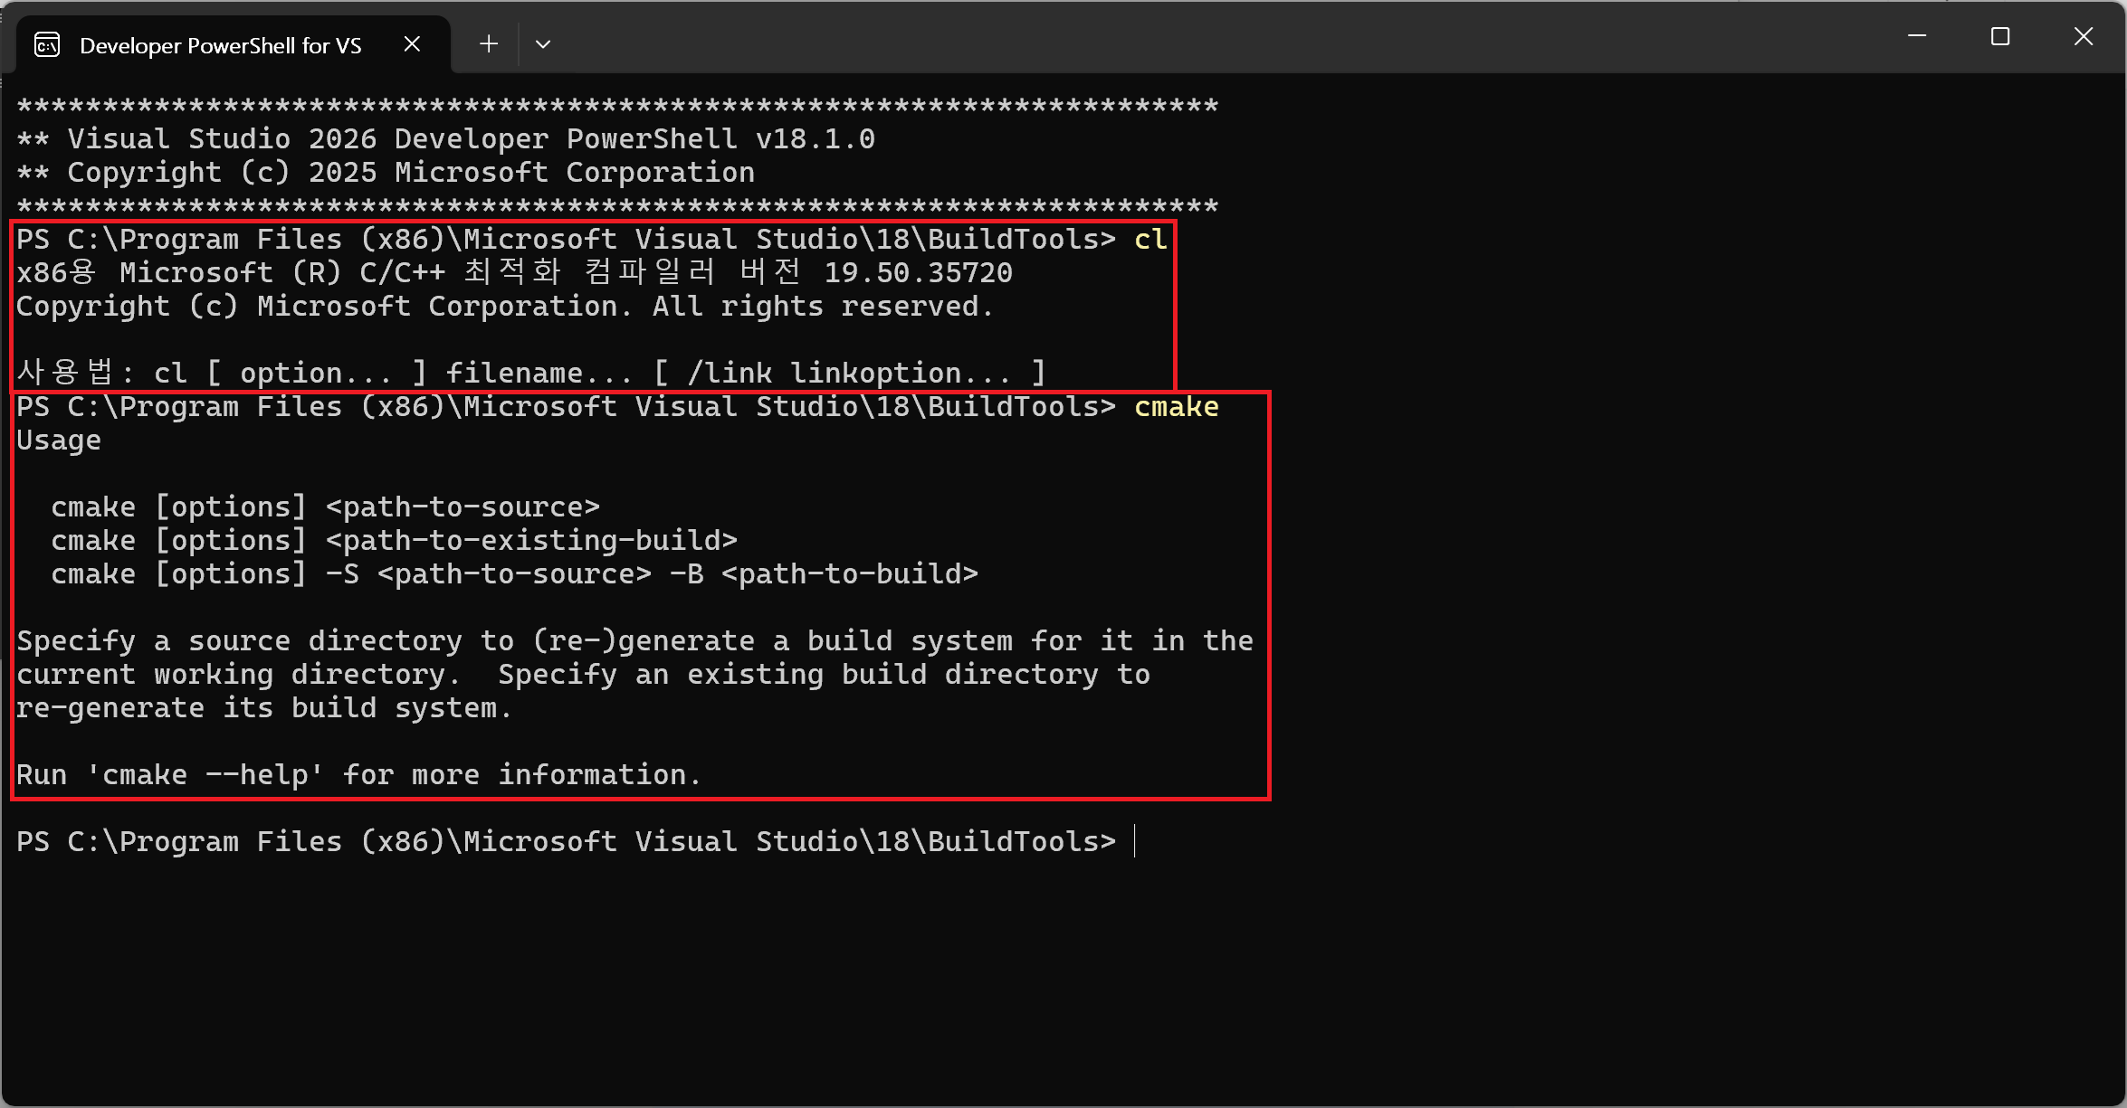Click the C:\ icon inside the tab label

pyautogui.click(x=46, y=43)
